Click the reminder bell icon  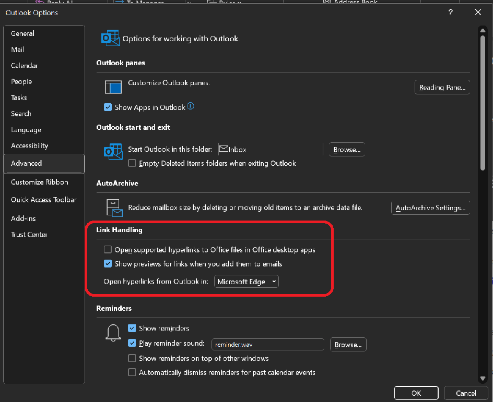click(113, 333)
